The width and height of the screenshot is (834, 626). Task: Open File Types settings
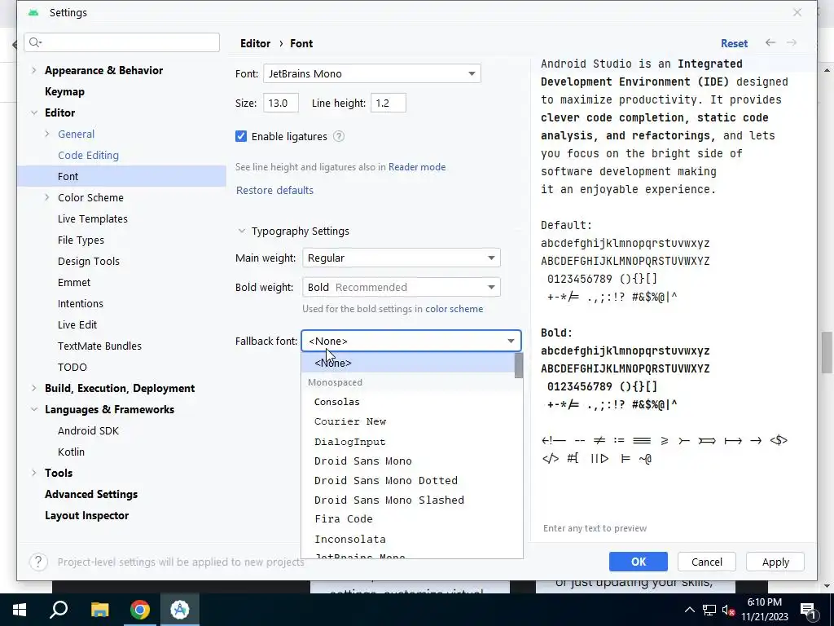click(81, 240)
